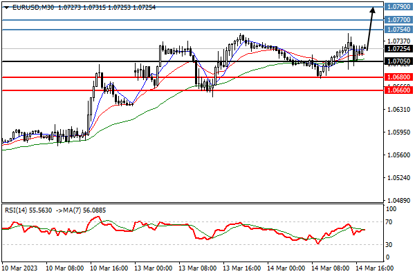Click the red 1.06800 support label
This screenshot has height=276, width=415.
(399, 77)
